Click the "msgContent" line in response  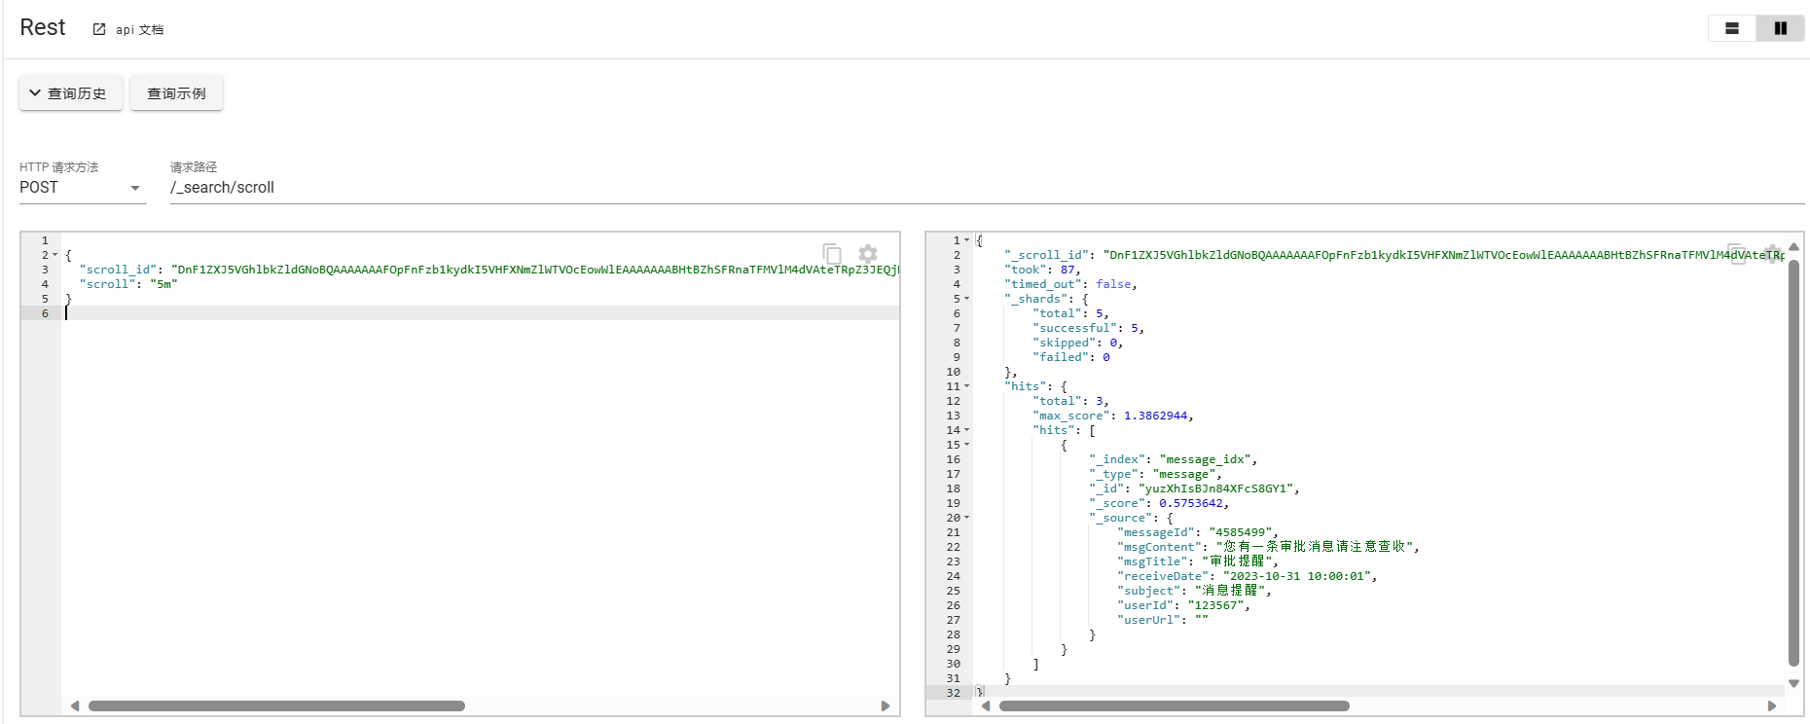click(x=1268, y=547)
